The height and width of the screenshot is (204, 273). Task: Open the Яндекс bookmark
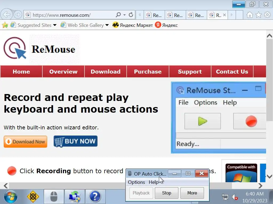(x=166, y=25)
